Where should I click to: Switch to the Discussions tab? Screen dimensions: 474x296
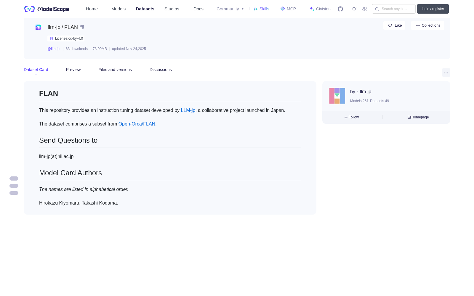(x=161, y=70)
